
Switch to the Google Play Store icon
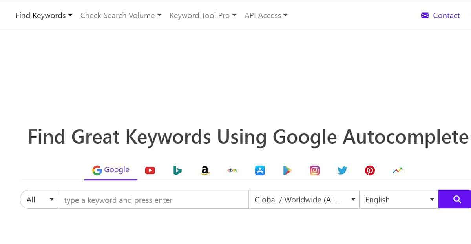(x=287, y=170)
